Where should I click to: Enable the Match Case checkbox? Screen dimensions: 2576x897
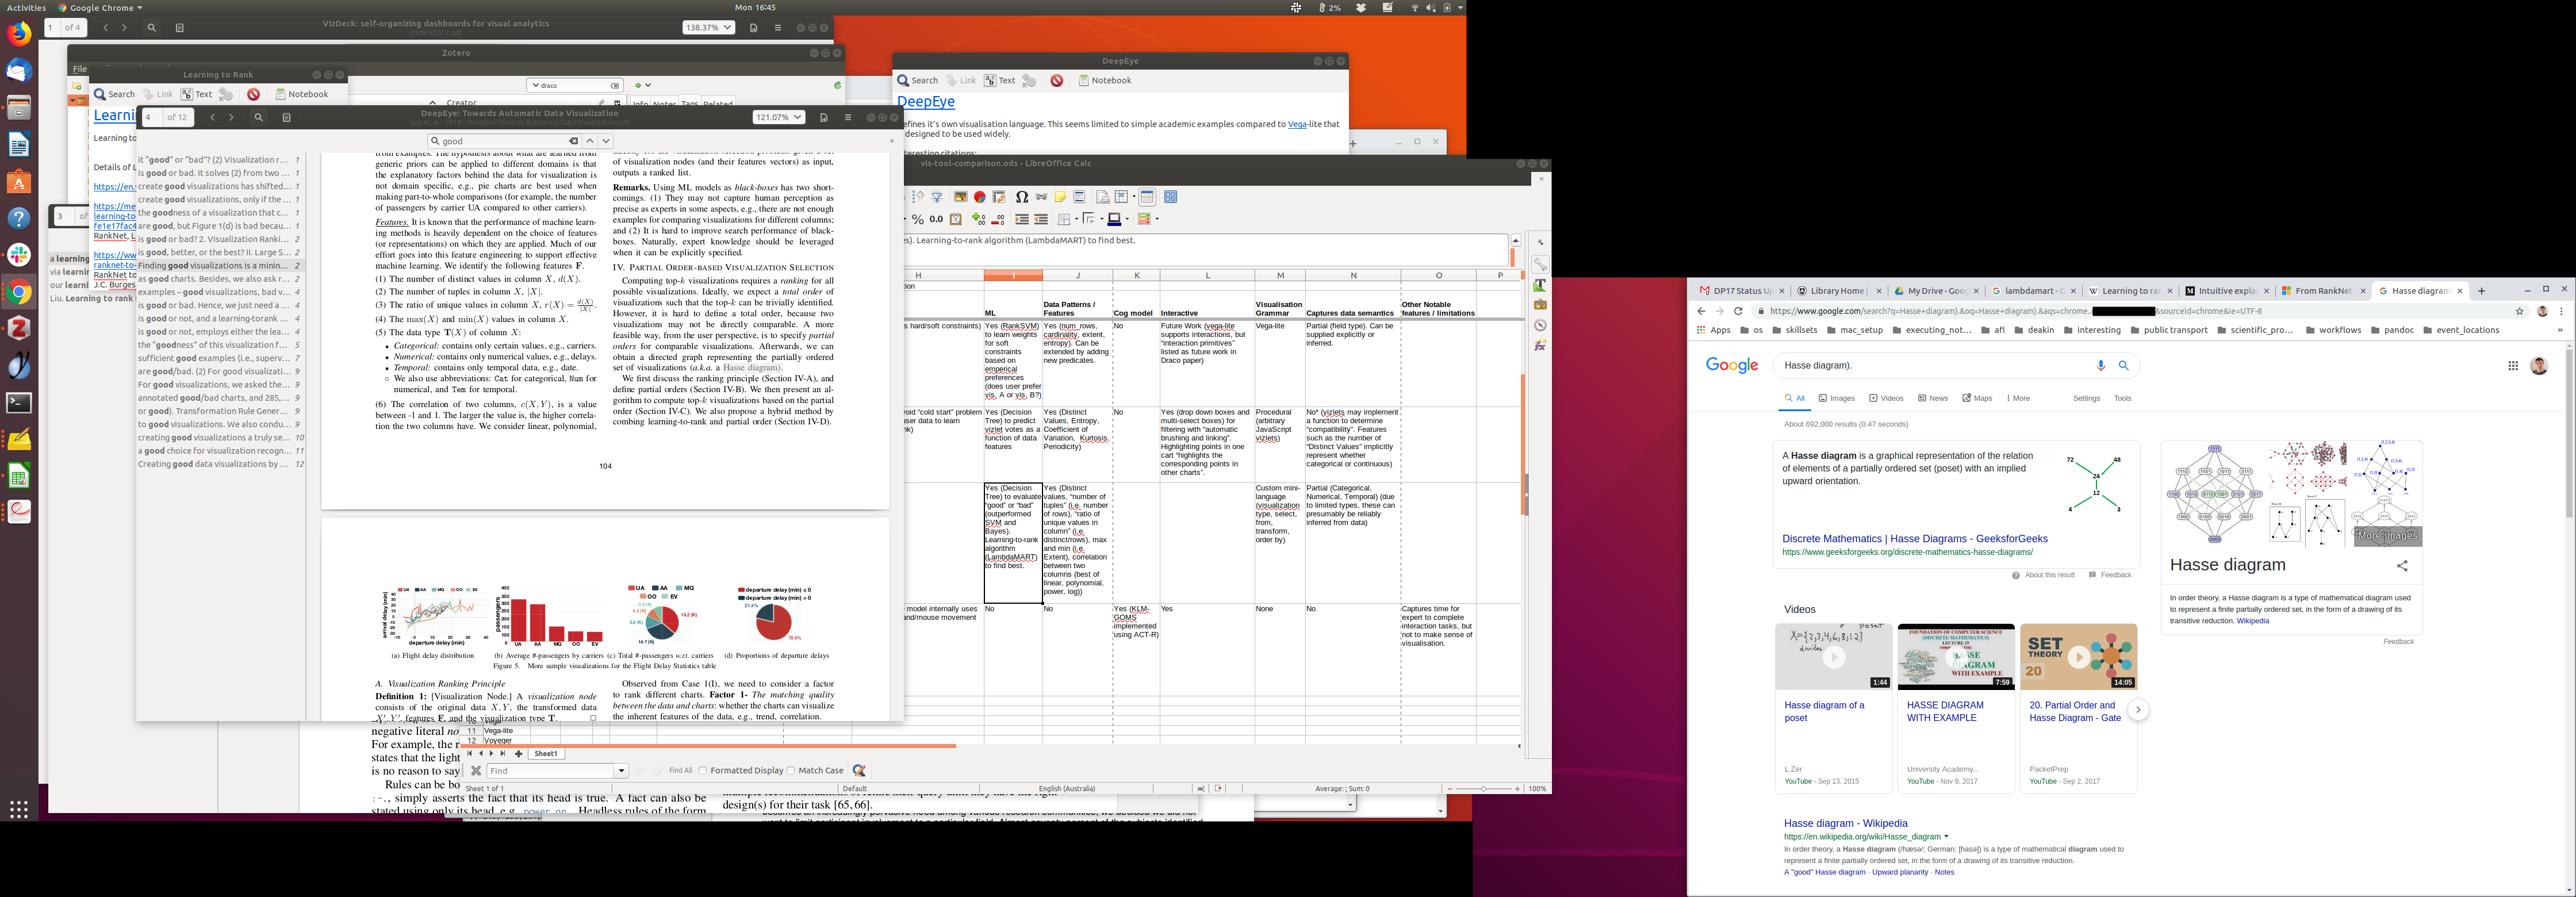791,770
